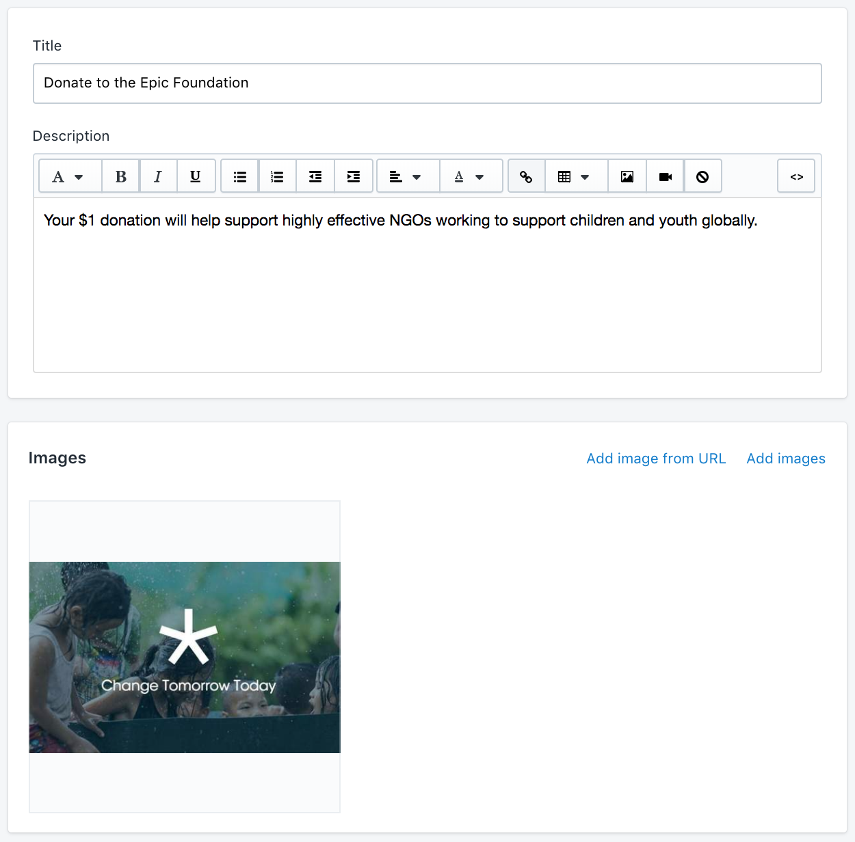Insert a video into the description
This screenshot has height=842, width=855.
click(x=665, y=176)
